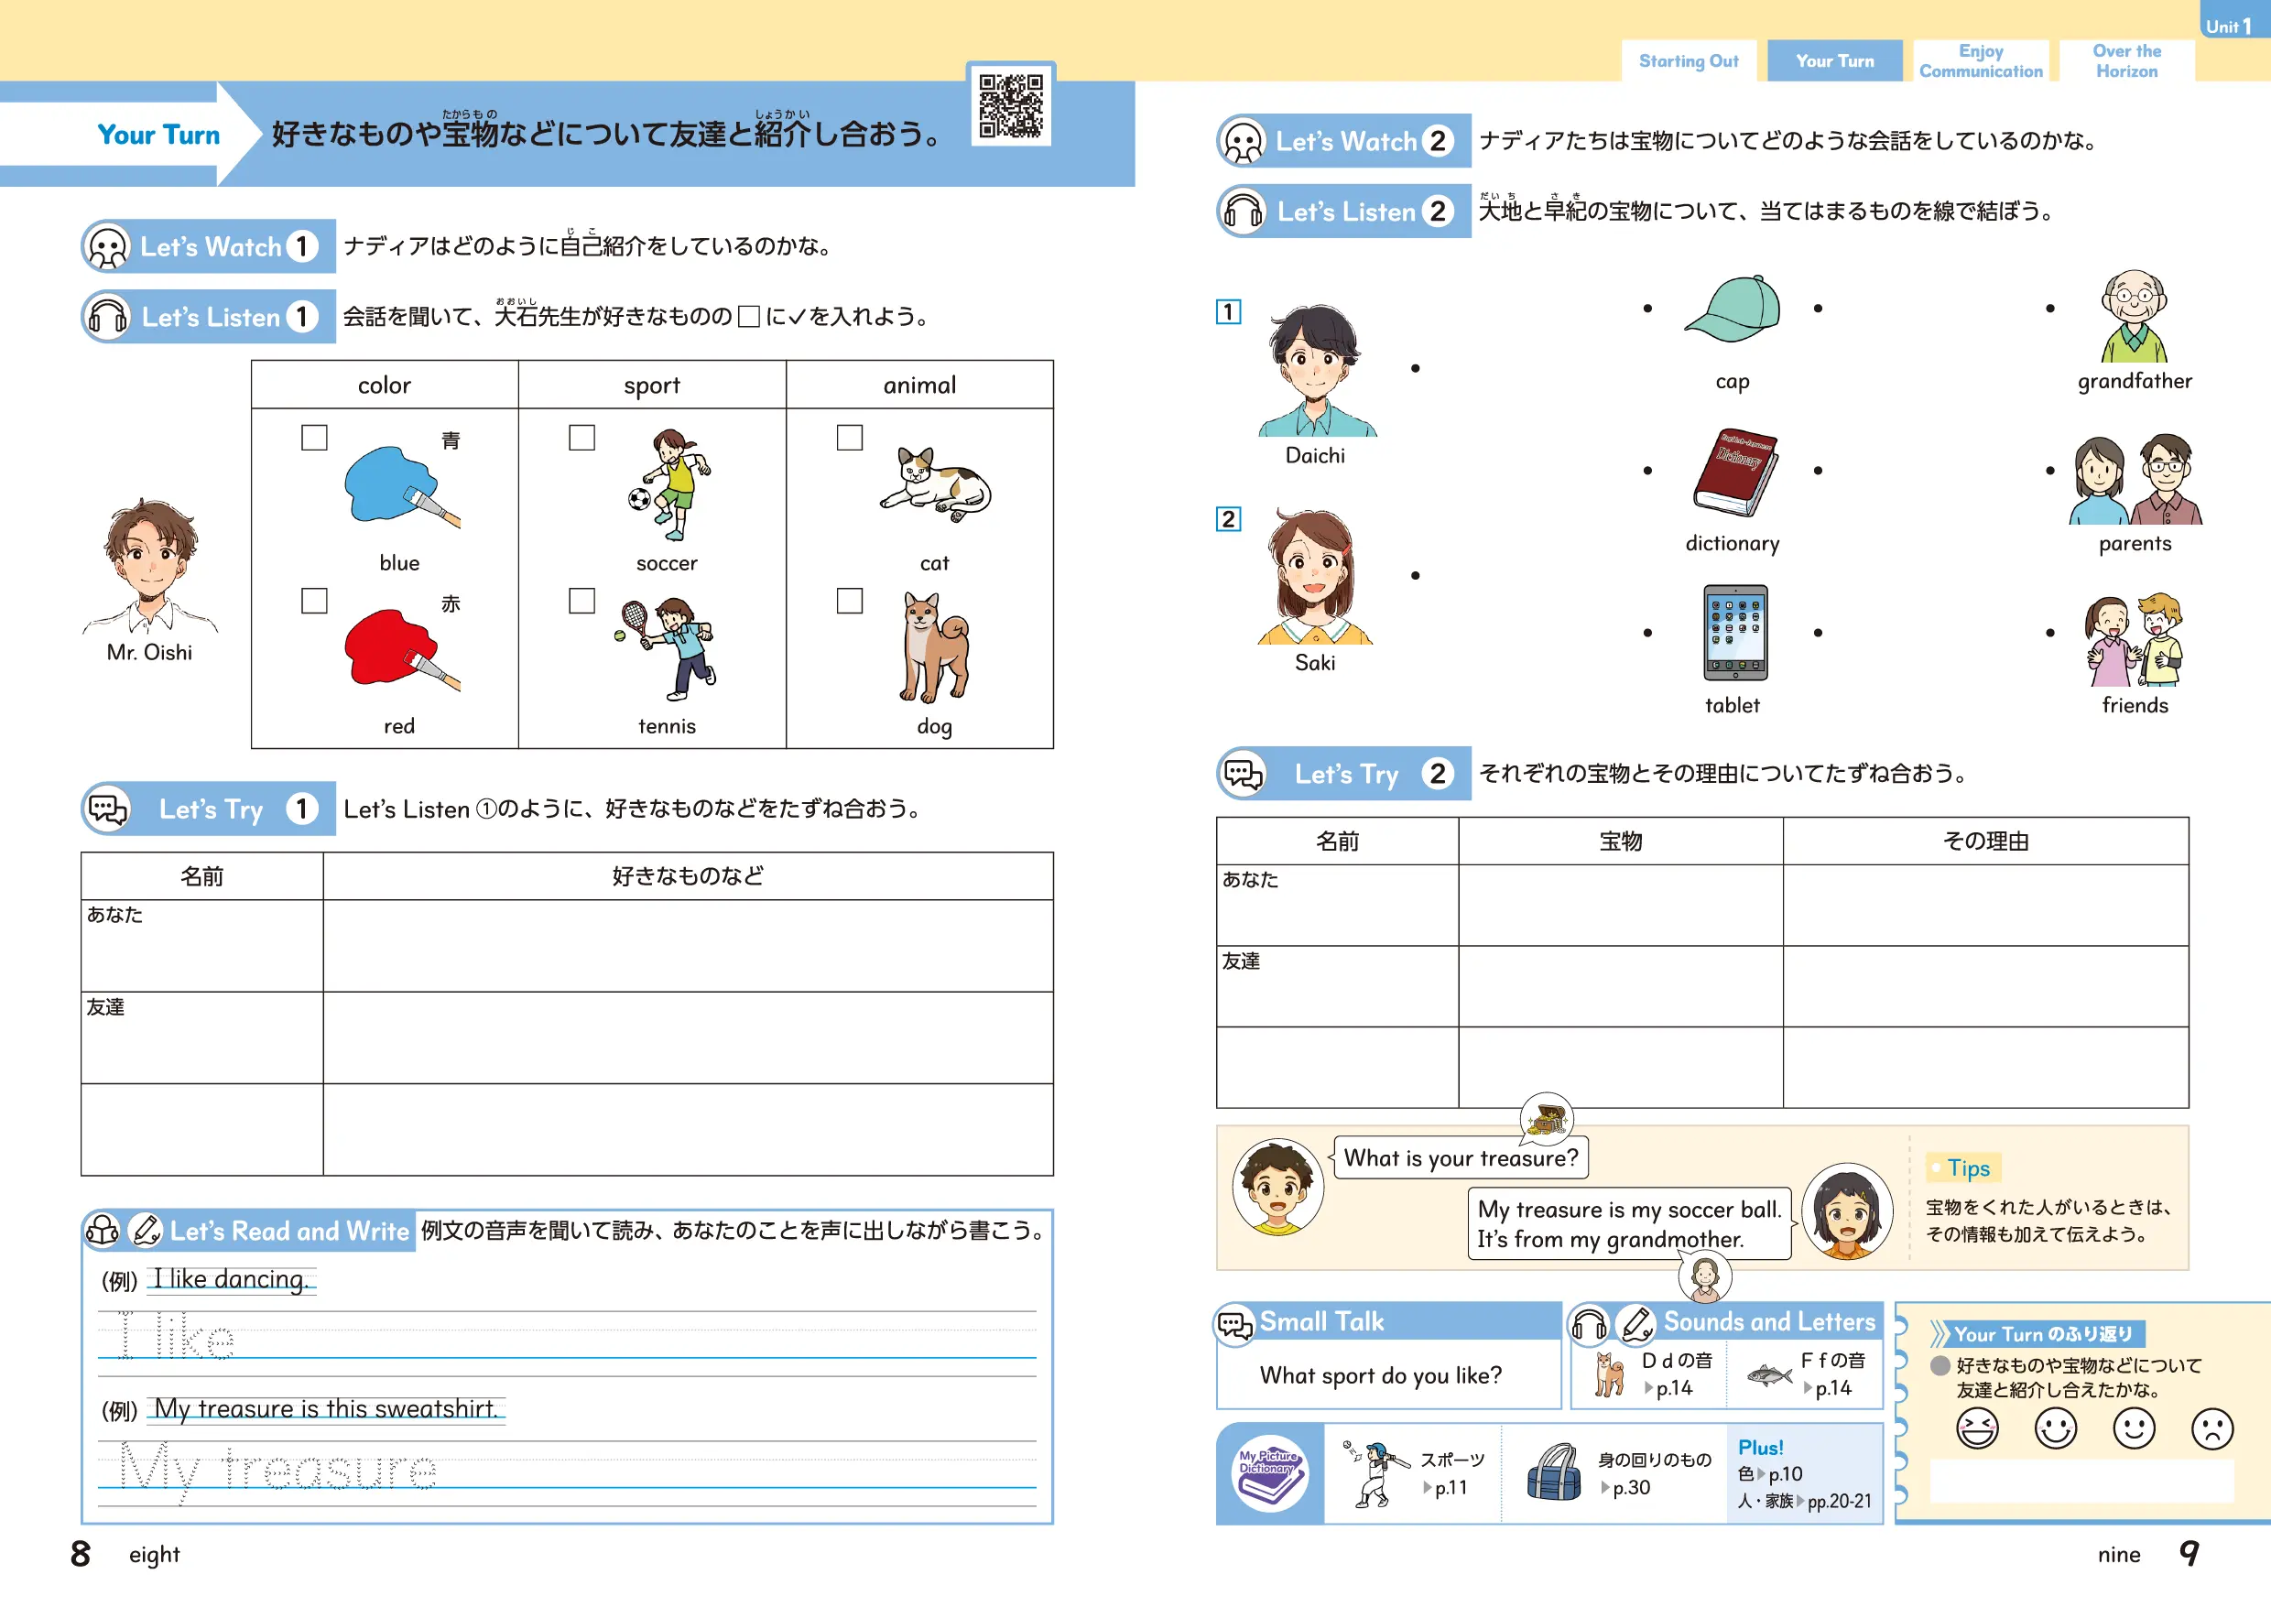The width and height of the screenshot is (2271, 1607).
Task: Select the frowning face emoji in the reflection box
Action: (x=2211, y=1428)
